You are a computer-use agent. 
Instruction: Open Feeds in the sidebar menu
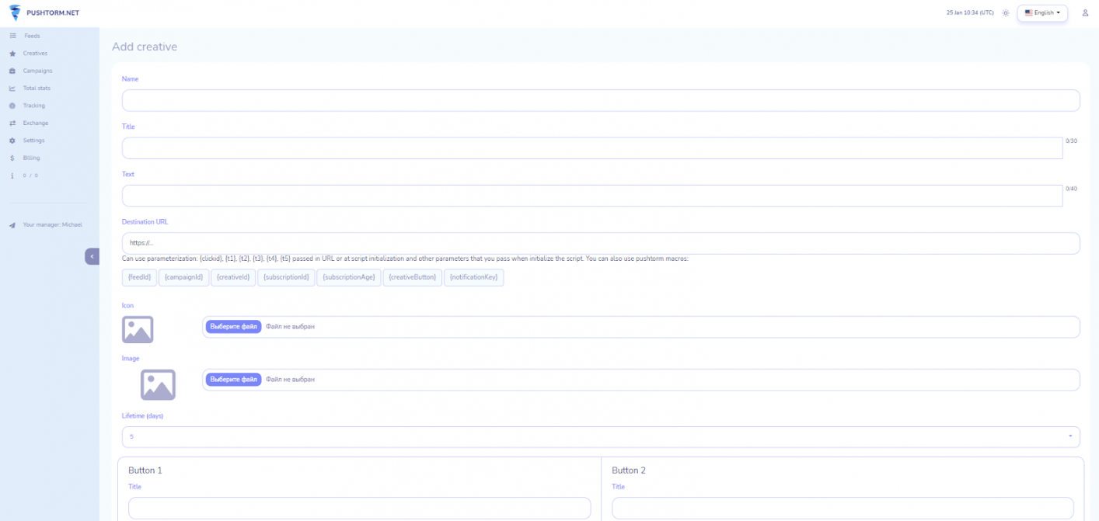click(x=32, y=36)
